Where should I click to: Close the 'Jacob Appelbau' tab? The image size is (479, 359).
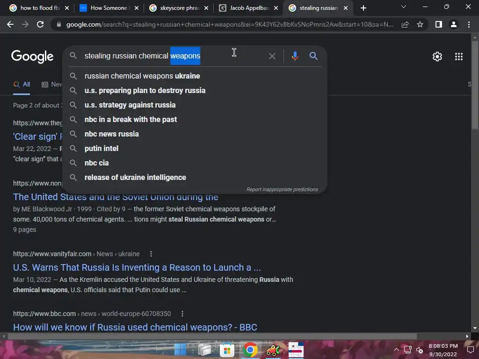tap(276, 8)
